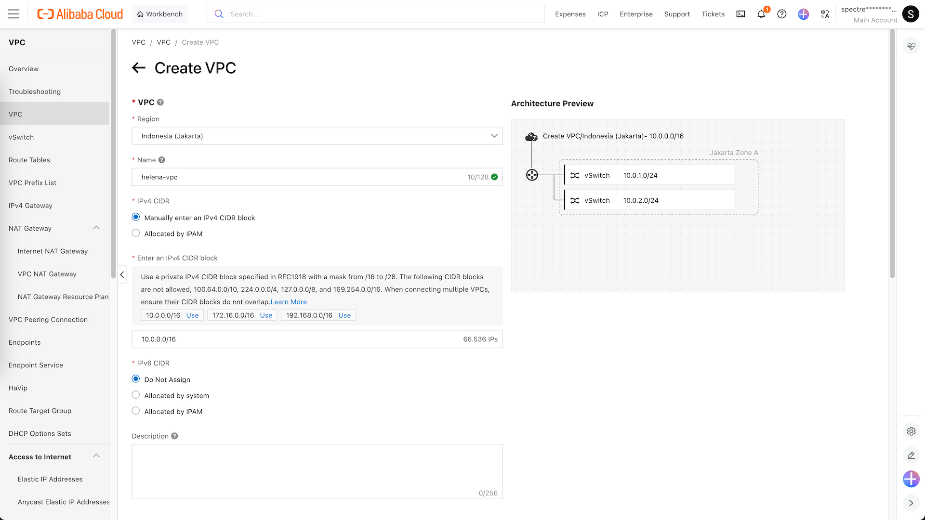Open the notifications bell
This screenshot has height=520, width=925.
(x=761, y=14)
